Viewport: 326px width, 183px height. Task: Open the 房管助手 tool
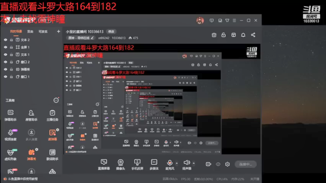pos(31,115)
